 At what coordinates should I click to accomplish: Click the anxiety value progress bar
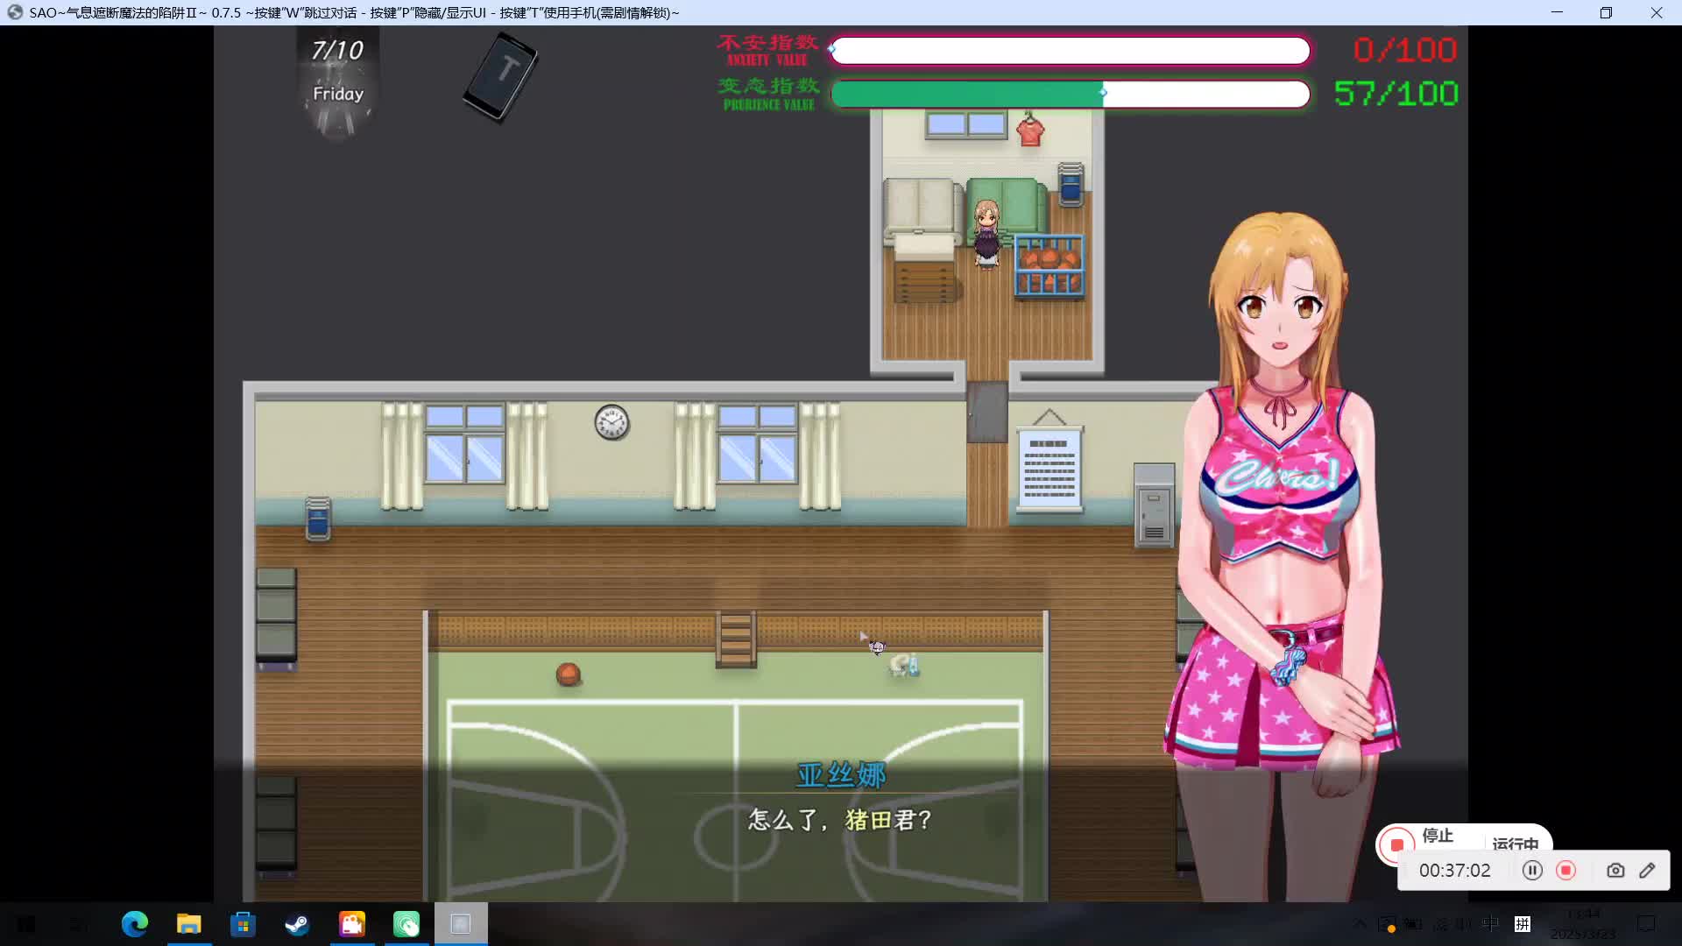click(x=1070, y=51)
